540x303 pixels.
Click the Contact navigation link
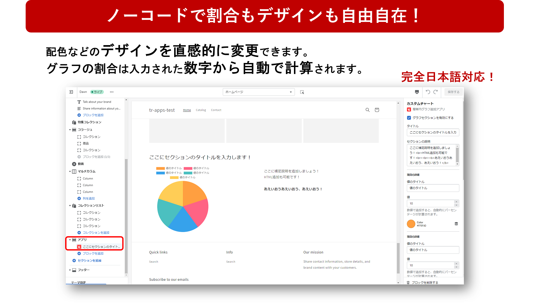pos(216,110)
